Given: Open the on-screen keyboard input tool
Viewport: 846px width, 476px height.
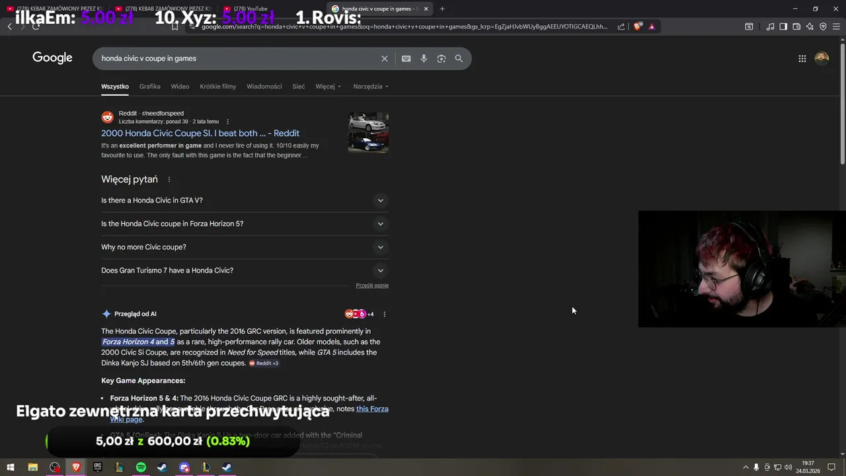Looking at the screenshot, I should coord(406,58).
